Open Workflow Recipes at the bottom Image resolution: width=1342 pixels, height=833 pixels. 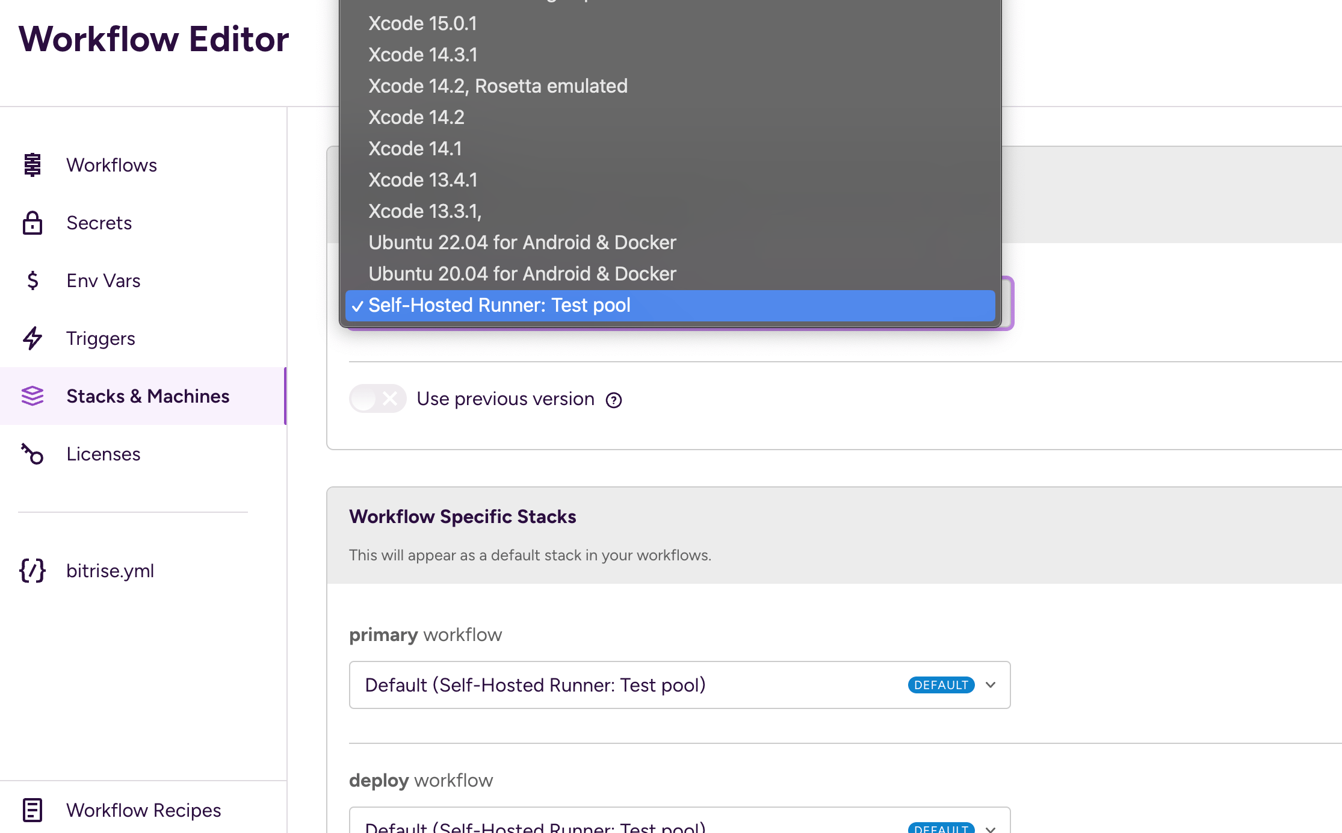pyautogui.click(x=143, y=810)
